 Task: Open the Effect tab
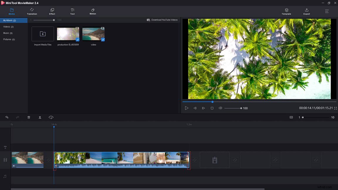(x=52, y=12)
